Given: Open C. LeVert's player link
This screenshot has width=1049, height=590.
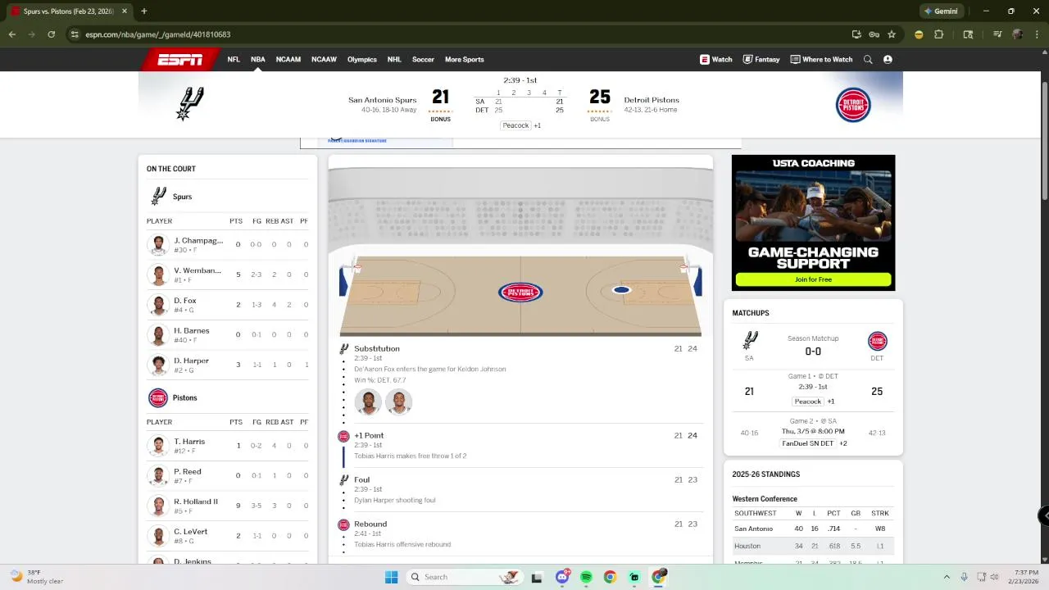Looking at the screenshot, I should coord(191,532).
